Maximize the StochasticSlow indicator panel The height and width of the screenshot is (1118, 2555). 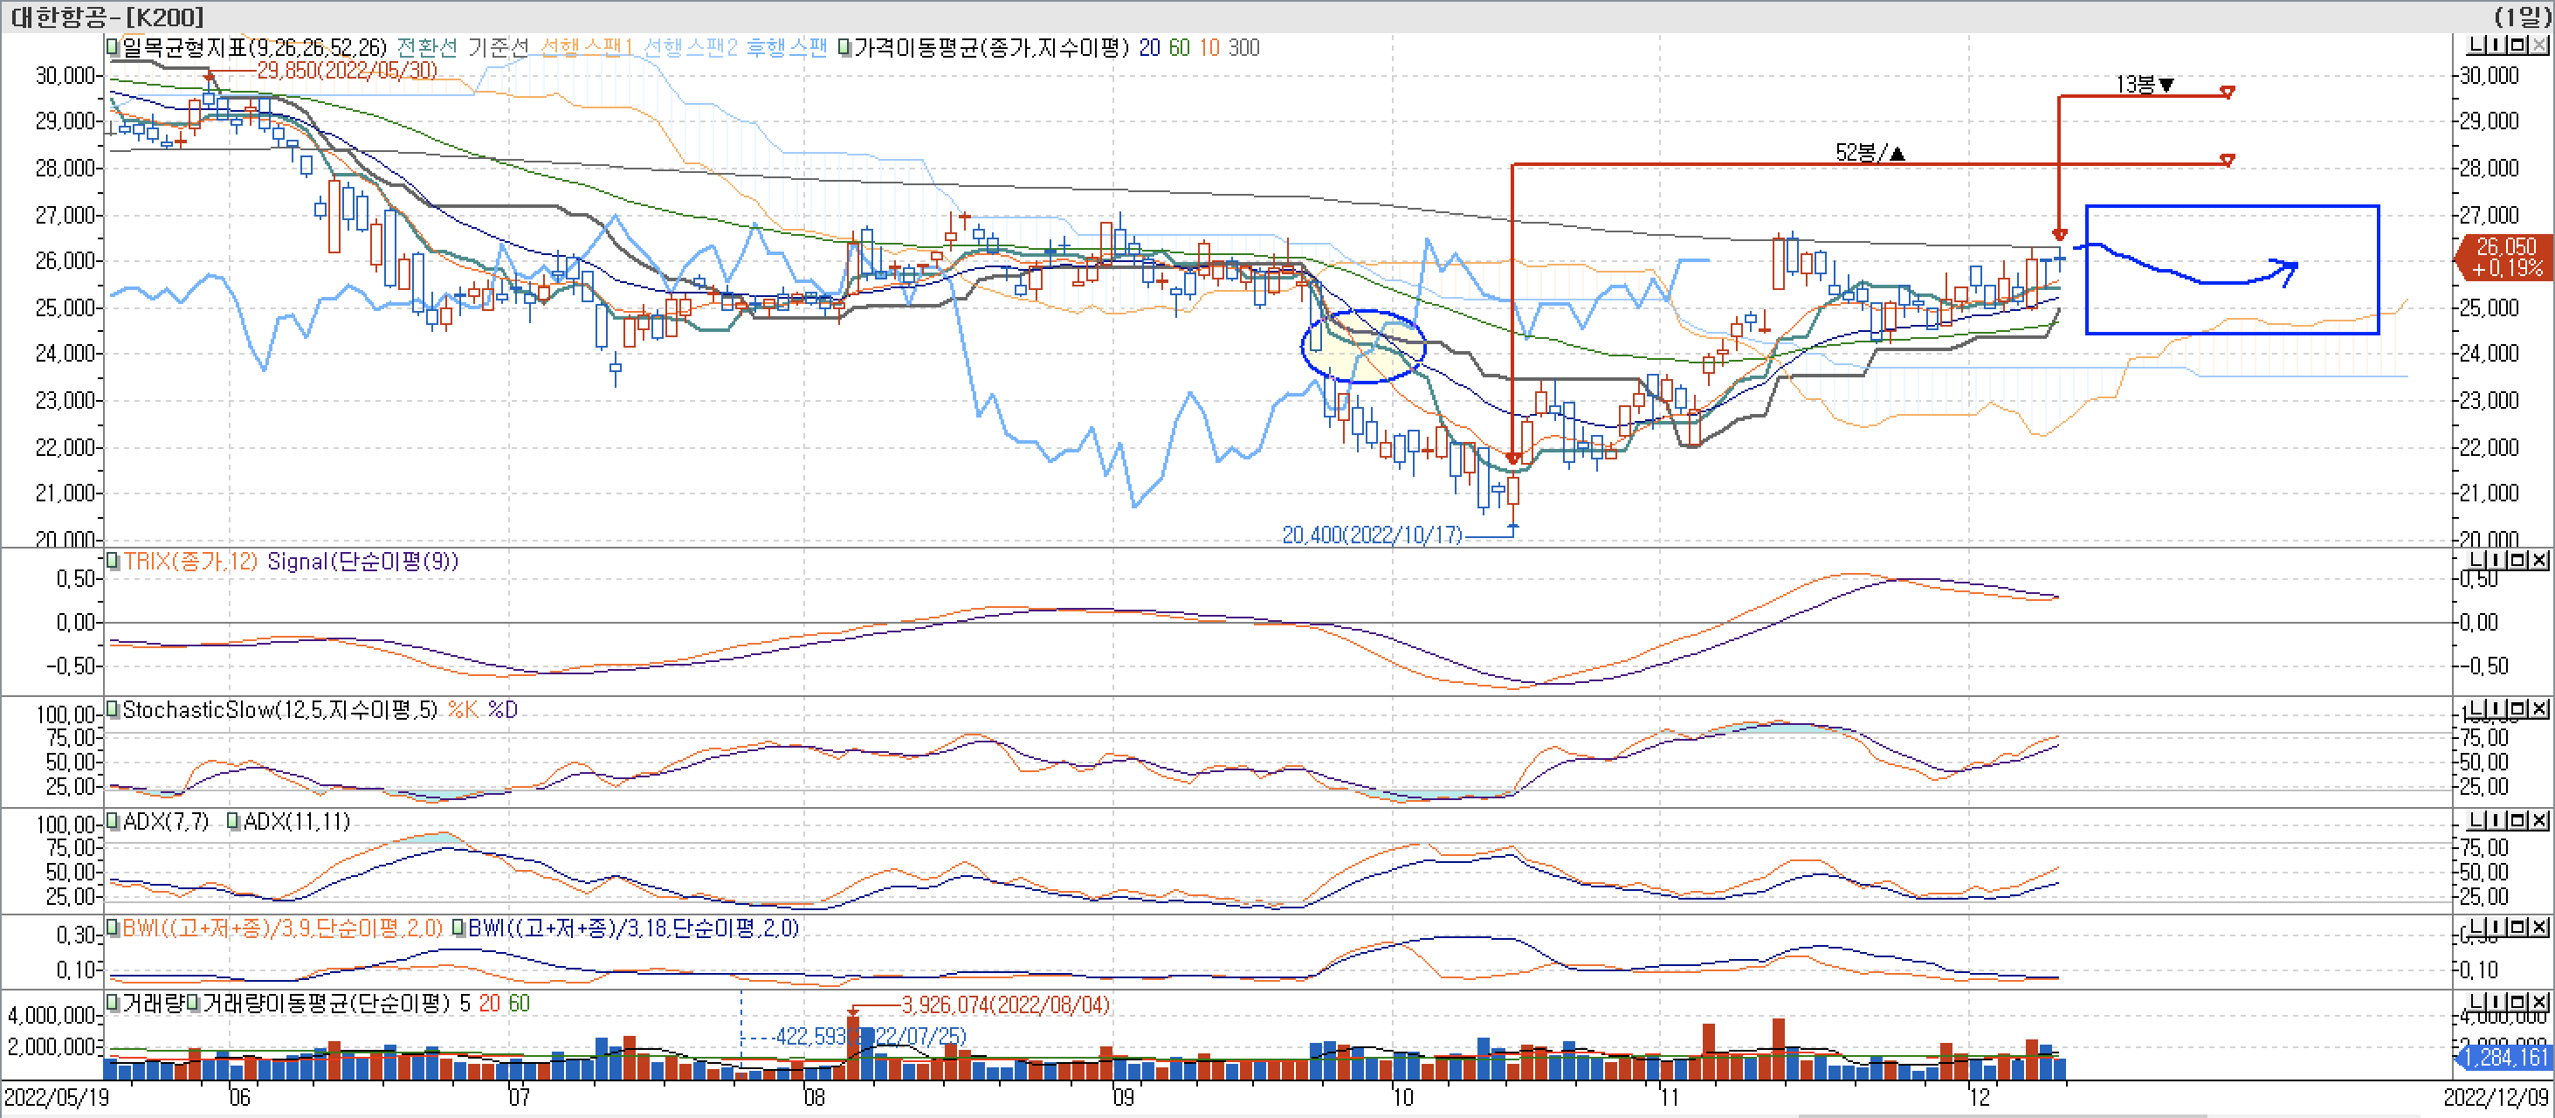(2517, 709)
